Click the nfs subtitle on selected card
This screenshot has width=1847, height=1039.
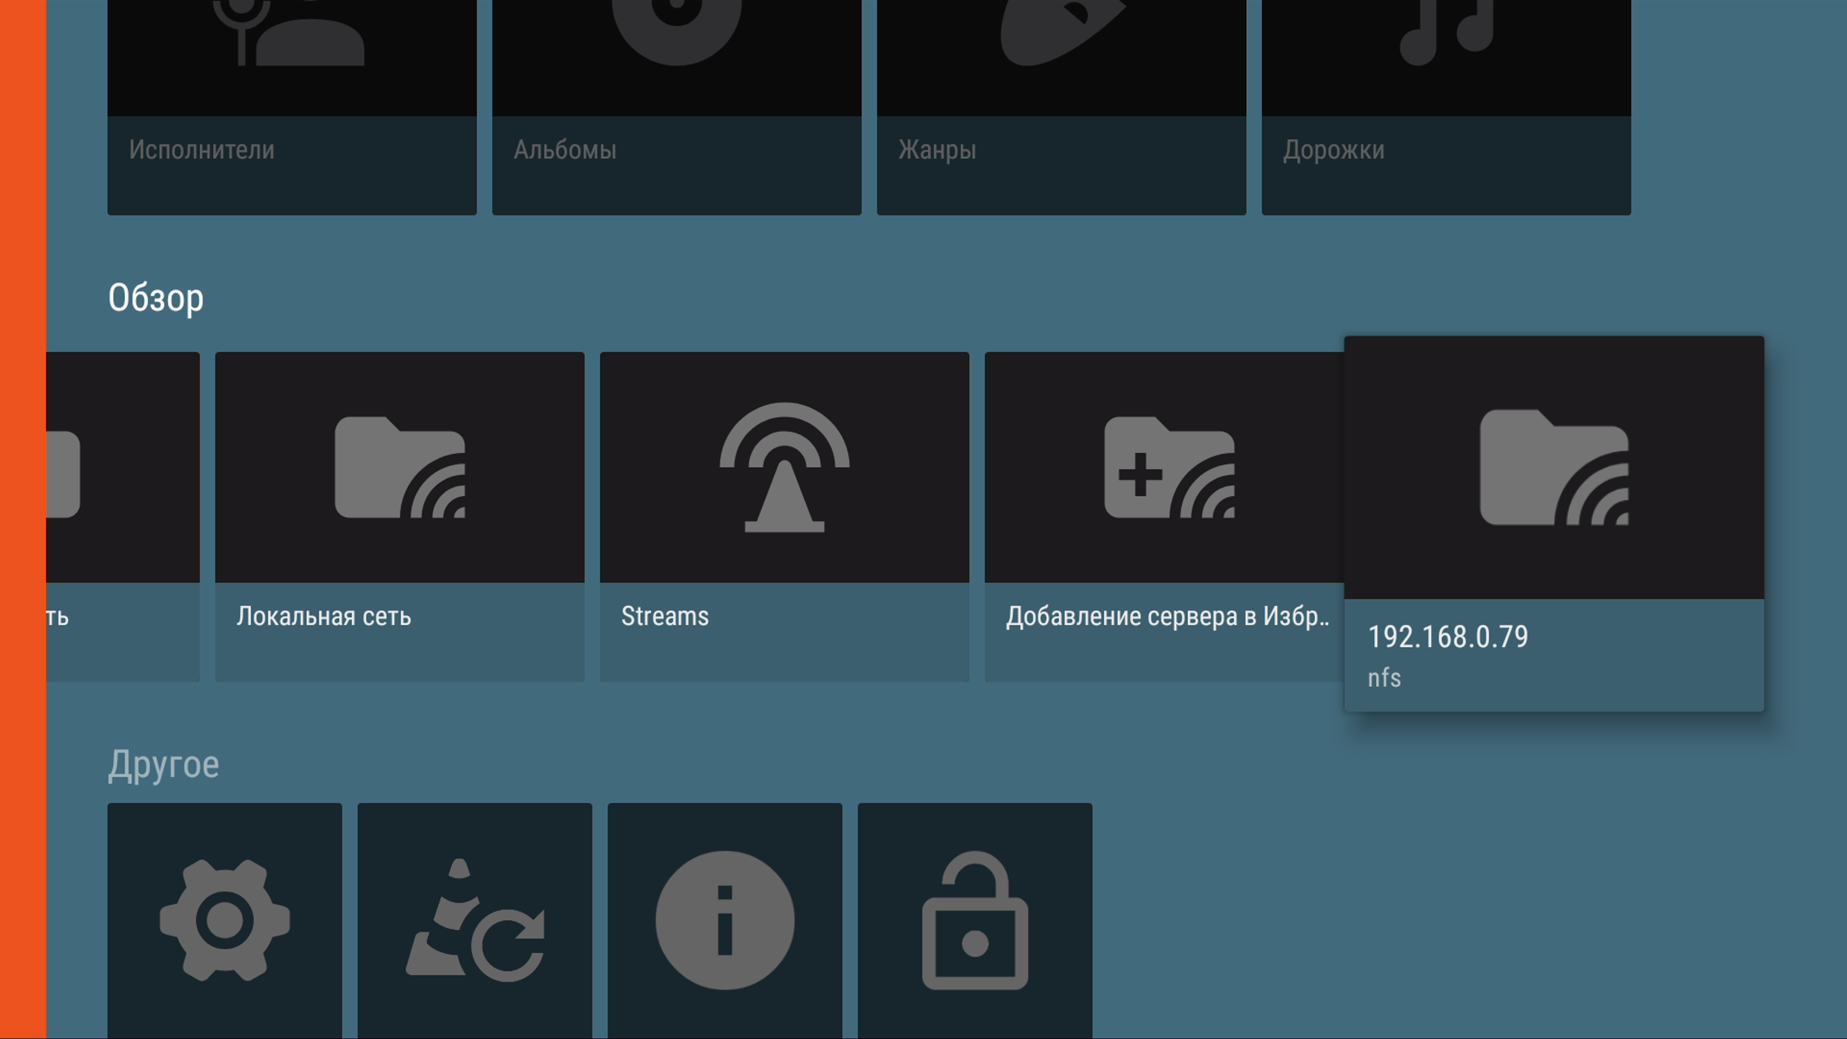(x=1384, y=678)
